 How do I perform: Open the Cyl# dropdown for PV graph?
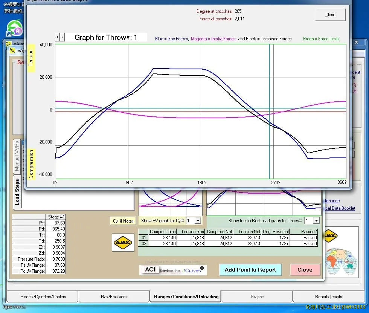[198, 221]
